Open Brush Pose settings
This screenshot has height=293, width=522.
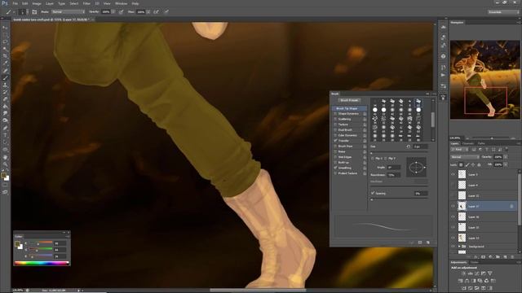(x=345, y=146)
